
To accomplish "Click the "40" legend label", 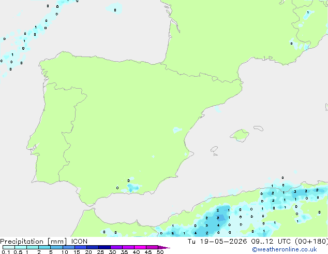I will [136, 252].
